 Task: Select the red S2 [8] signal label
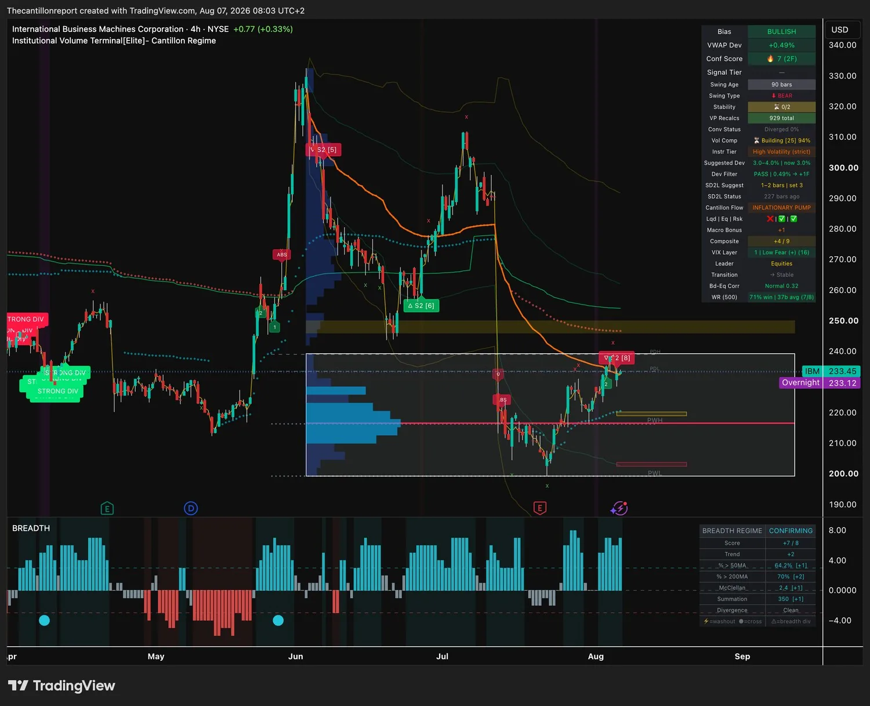coord(617,358)
